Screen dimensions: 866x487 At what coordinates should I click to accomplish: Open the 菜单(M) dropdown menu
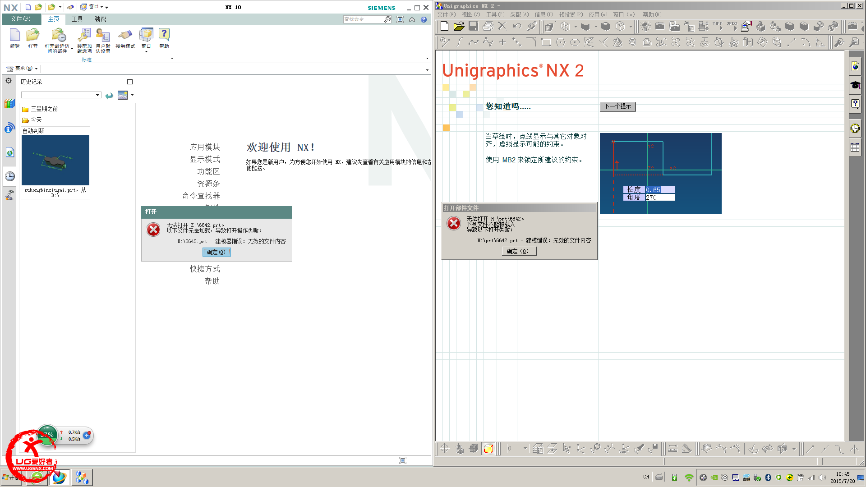[x=22, y=69]
